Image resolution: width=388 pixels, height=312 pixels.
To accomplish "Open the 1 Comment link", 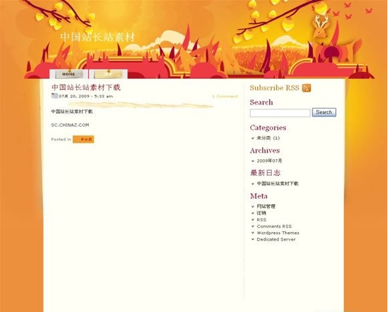I will (225, 96).
